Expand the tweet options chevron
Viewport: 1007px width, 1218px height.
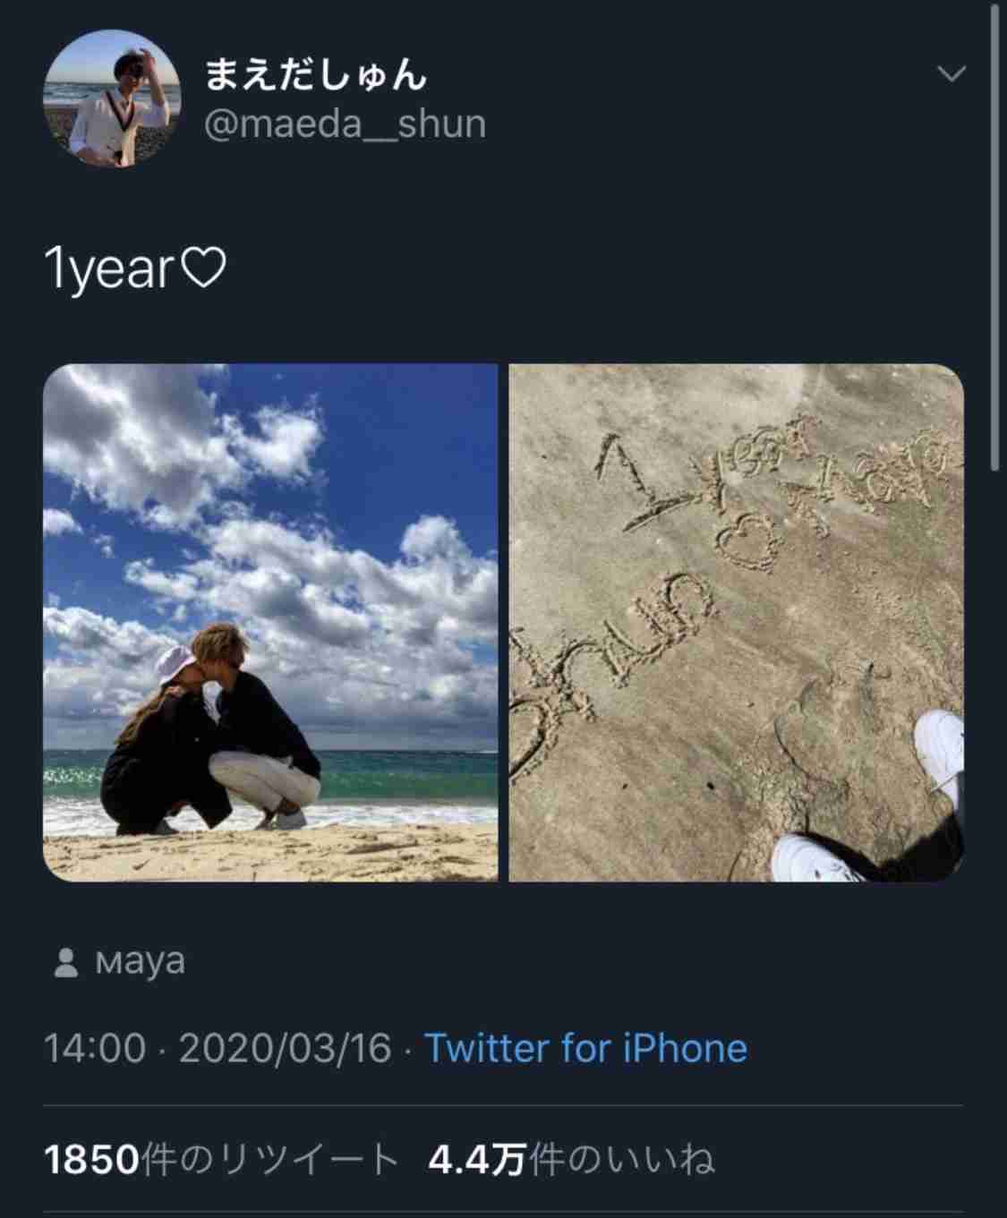951,73
